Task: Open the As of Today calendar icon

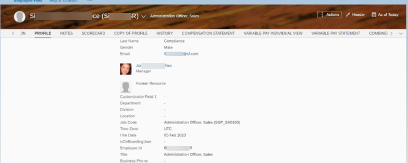Action: point(374,15)
